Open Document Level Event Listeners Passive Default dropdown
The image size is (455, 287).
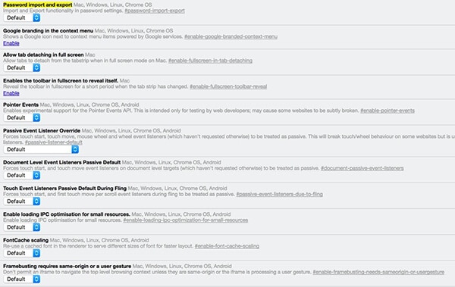tap(22, 176)
